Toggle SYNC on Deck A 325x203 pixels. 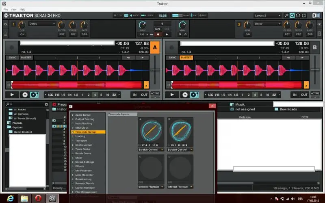12,58
